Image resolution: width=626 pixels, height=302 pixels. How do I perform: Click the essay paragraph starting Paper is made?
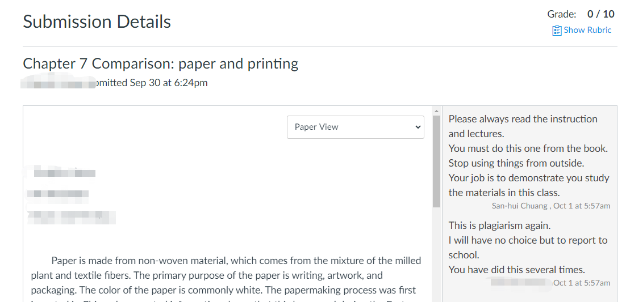226,279
